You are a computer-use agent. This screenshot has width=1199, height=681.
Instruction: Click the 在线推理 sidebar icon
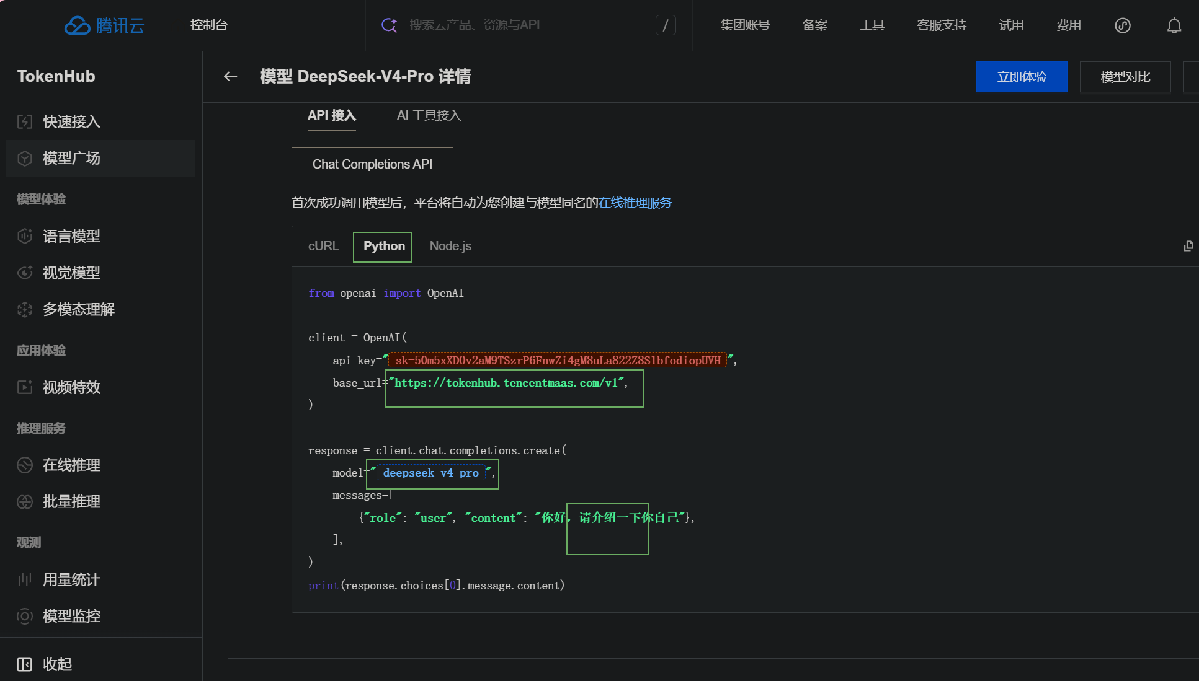pos(25,465)
